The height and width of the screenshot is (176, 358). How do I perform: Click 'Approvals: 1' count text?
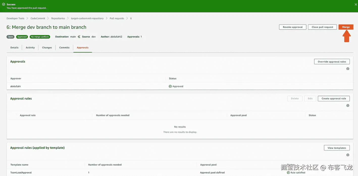point(135,37)
